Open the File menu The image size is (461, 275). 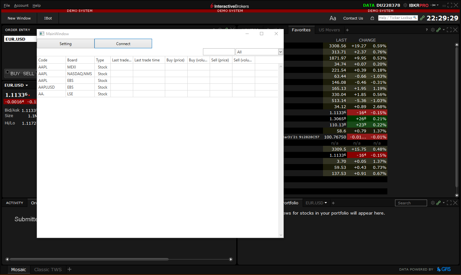7,5
